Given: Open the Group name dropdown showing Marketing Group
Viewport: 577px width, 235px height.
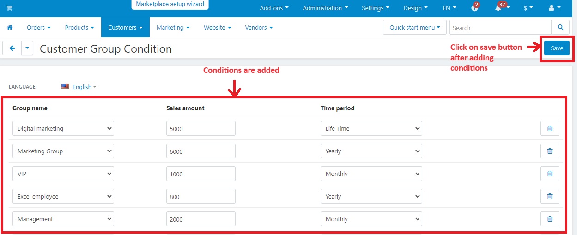Looking at the screenshot, I should 63,151.
